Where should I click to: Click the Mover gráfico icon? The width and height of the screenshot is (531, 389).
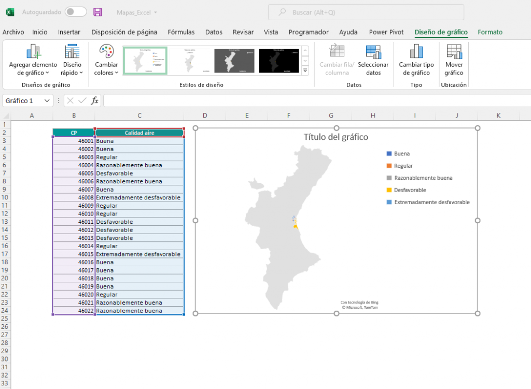[x=454, y=51]
